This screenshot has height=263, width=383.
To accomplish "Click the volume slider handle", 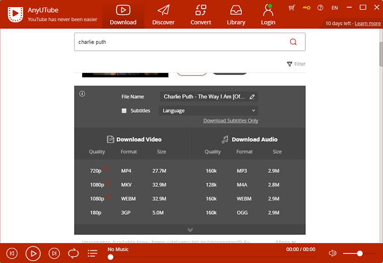I will (x=360, y=253).
